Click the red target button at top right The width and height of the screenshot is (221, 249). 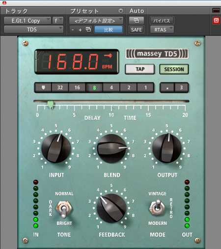click(x=216, y=21)
